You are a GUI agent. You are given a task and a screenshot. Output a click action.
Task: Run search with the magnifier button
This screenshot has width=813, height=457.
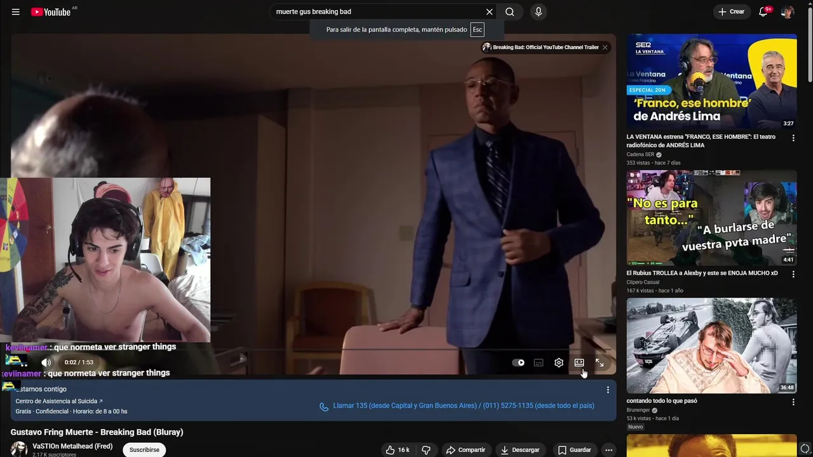(x=510, y=11)
